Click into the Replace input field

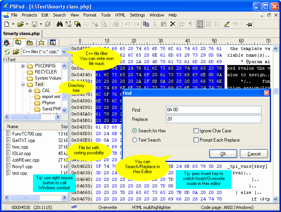pyautogui.click(x=213, y=119)
